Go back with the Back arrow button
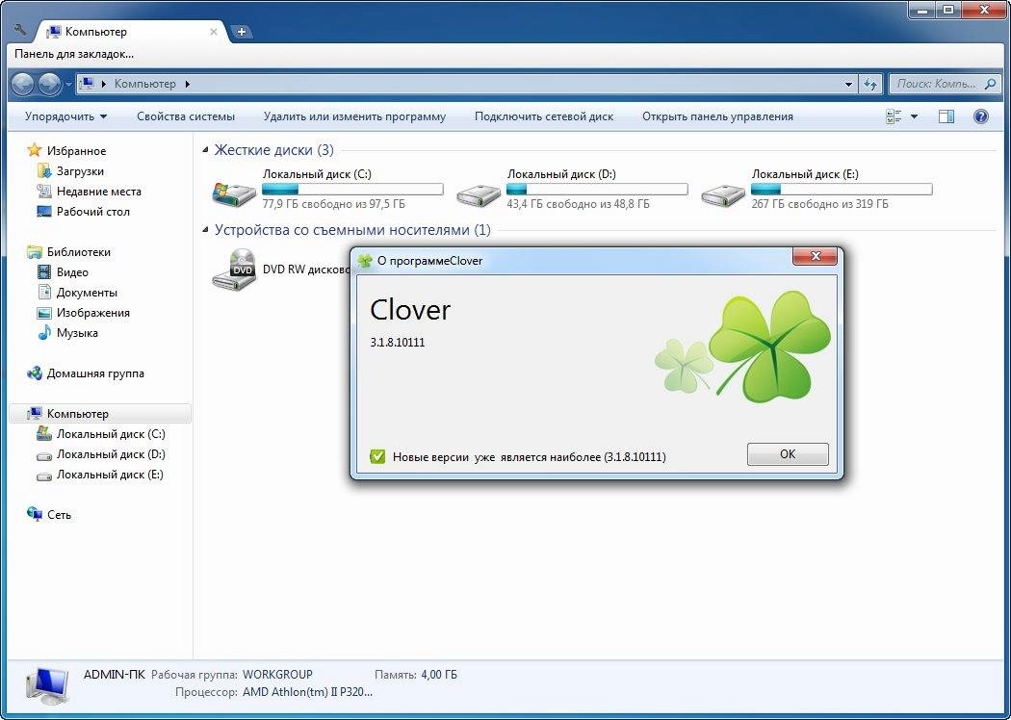This screenshot has width=1011, height=720. (x=22, y=84)
